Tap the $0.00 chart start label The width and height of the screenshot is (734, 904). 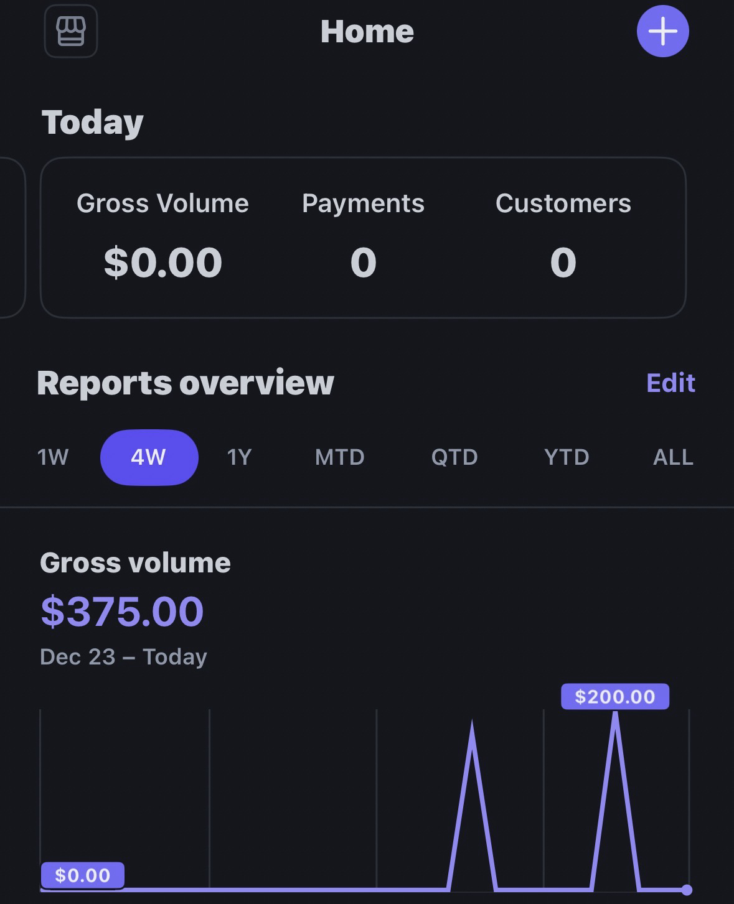pyautogui.click(x=82, y=875)
